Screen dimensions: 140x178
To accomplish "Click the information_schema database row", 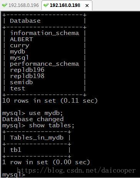I will (44, 33).
